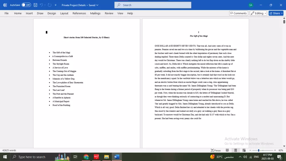Open the Windows Start menu
This screenshot has width=286, height=161.
click(x=5, y=157)
